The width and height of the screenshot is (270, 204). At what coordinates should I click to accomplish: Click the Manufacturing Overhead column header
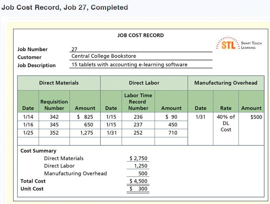pyautogui.click(x=226, y=83)
